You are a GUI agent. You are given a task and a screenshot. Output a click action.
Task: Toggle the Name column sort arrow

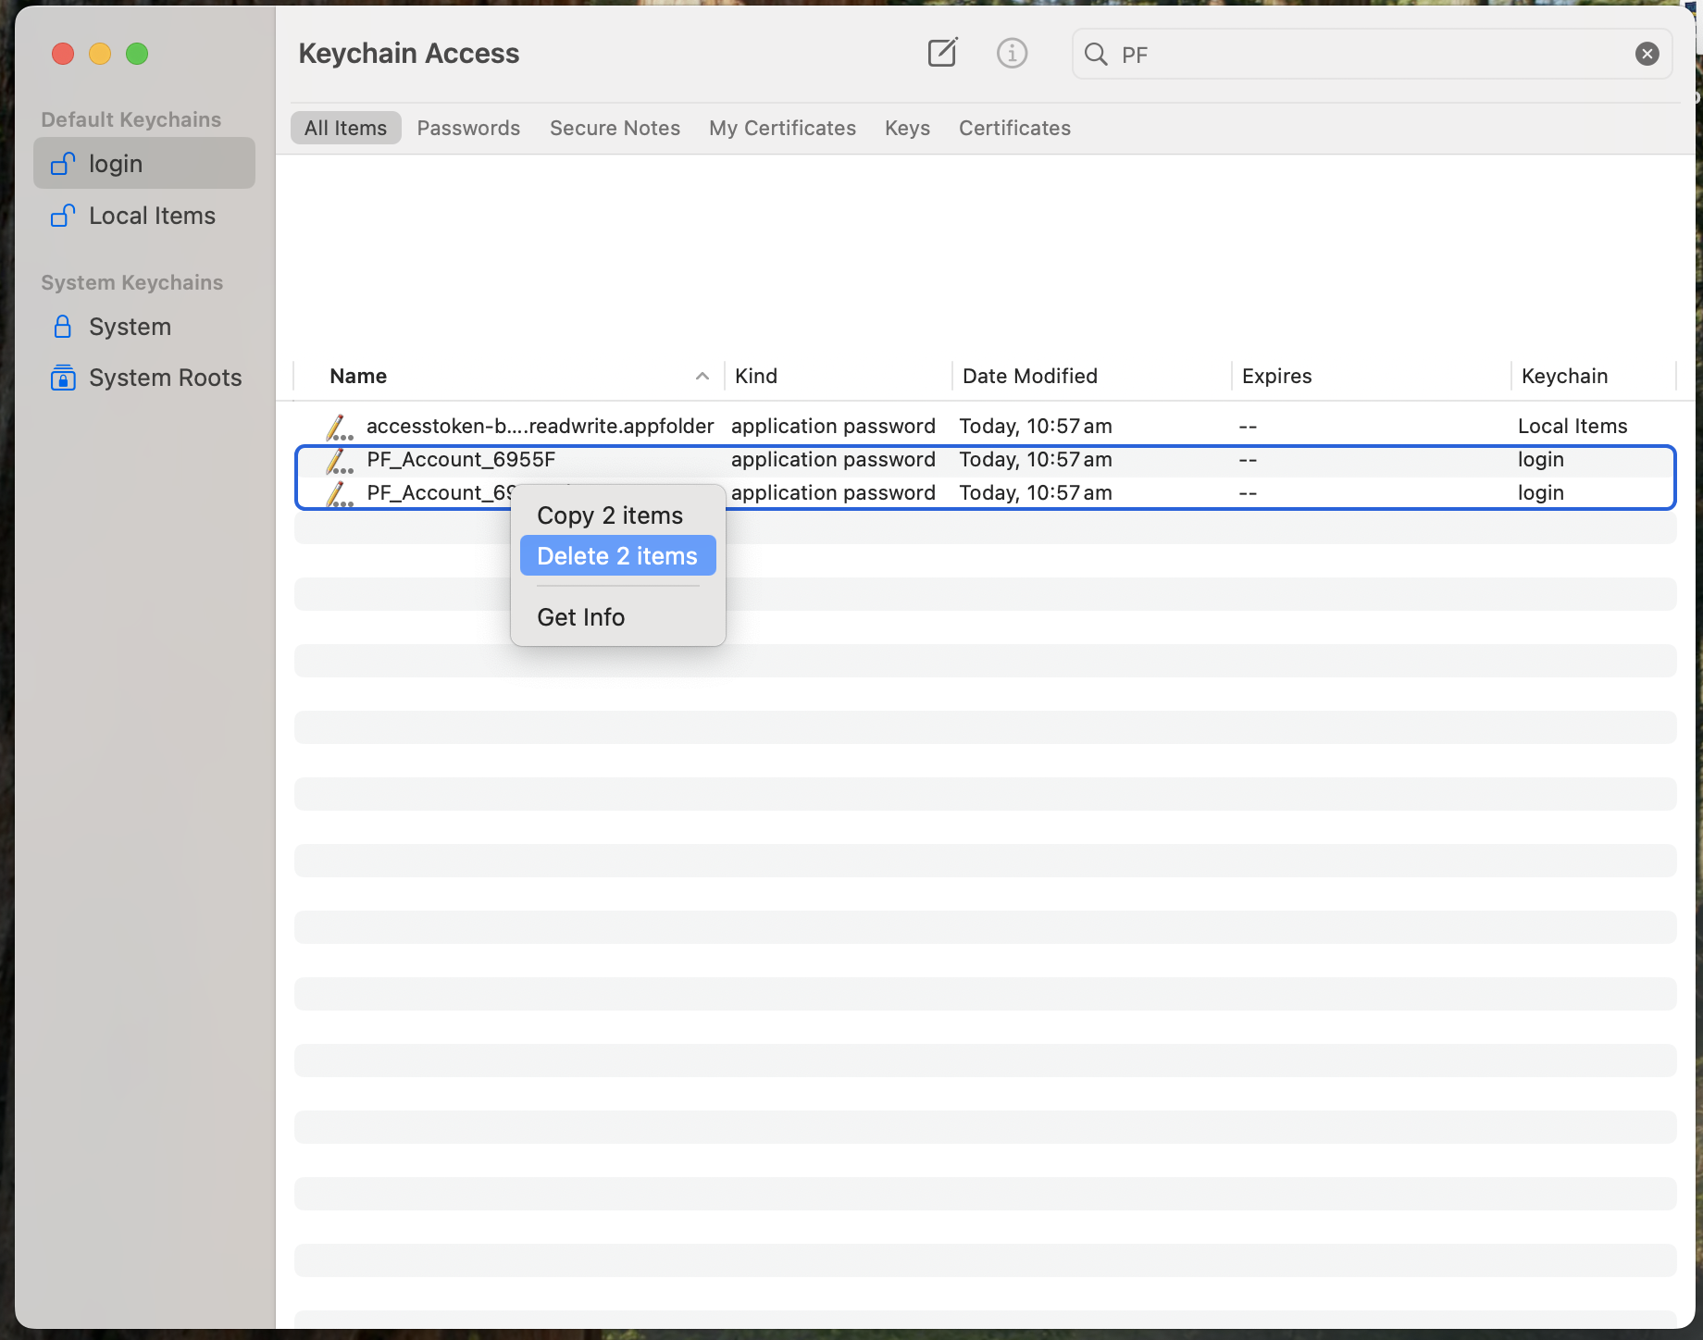point(702,376)
